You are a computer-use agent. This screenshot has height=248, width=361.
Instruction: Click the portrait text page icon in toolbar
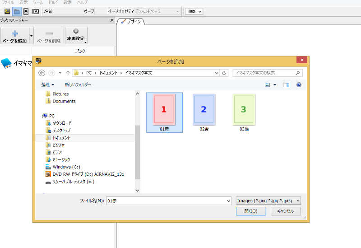click(x=26, y=11)
